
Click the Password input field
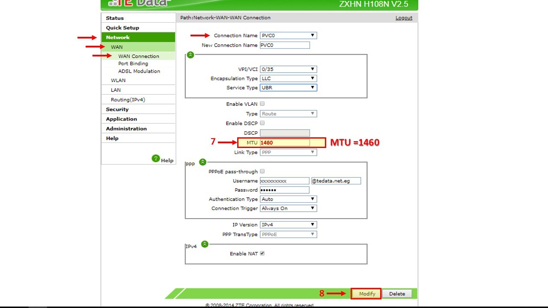[x=285, y=190]
